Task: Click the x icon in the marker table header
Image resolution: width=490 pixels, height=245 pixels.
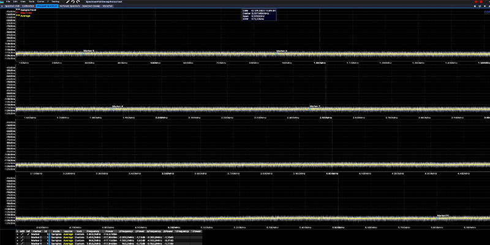Action: [17, 232]
